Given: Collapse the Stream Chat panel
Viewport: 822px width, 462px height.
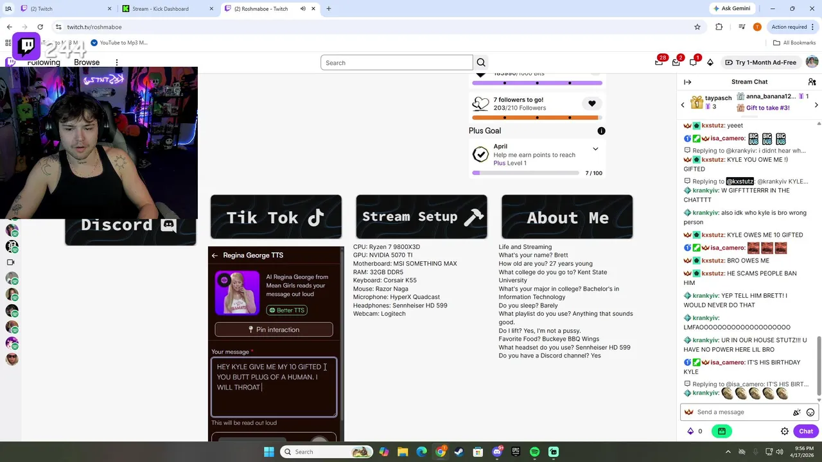Looking at the screenshot, I should tap(687, 81).
